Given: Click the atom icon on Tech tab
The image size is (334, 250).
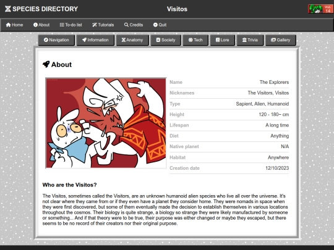Looking at the screenshot, I should [191, 40].
